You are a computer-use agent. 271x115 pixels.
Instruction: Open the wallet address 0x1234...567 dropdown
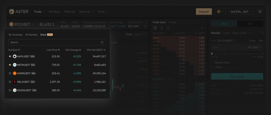coord(241,12)
